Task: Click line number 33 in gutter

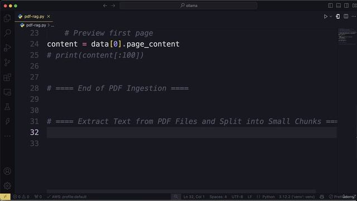Action: (35, 143)
